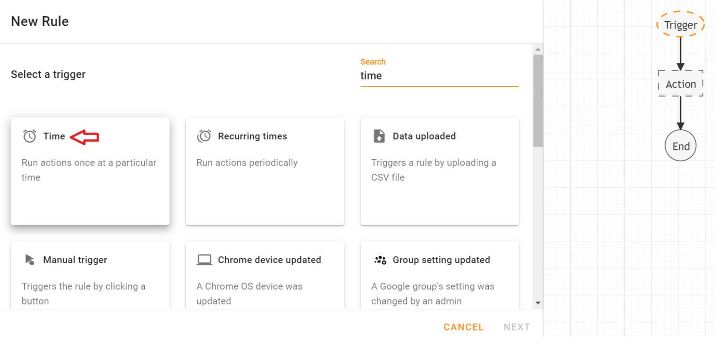Select the Group setting updated trigger card
The width and height of the screenshot is (715, 337).
point(439,279)
